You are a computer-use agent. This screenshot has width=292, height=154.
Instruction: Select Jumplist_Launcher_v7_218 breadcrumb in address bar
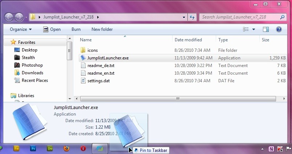[x=68, y=17]
